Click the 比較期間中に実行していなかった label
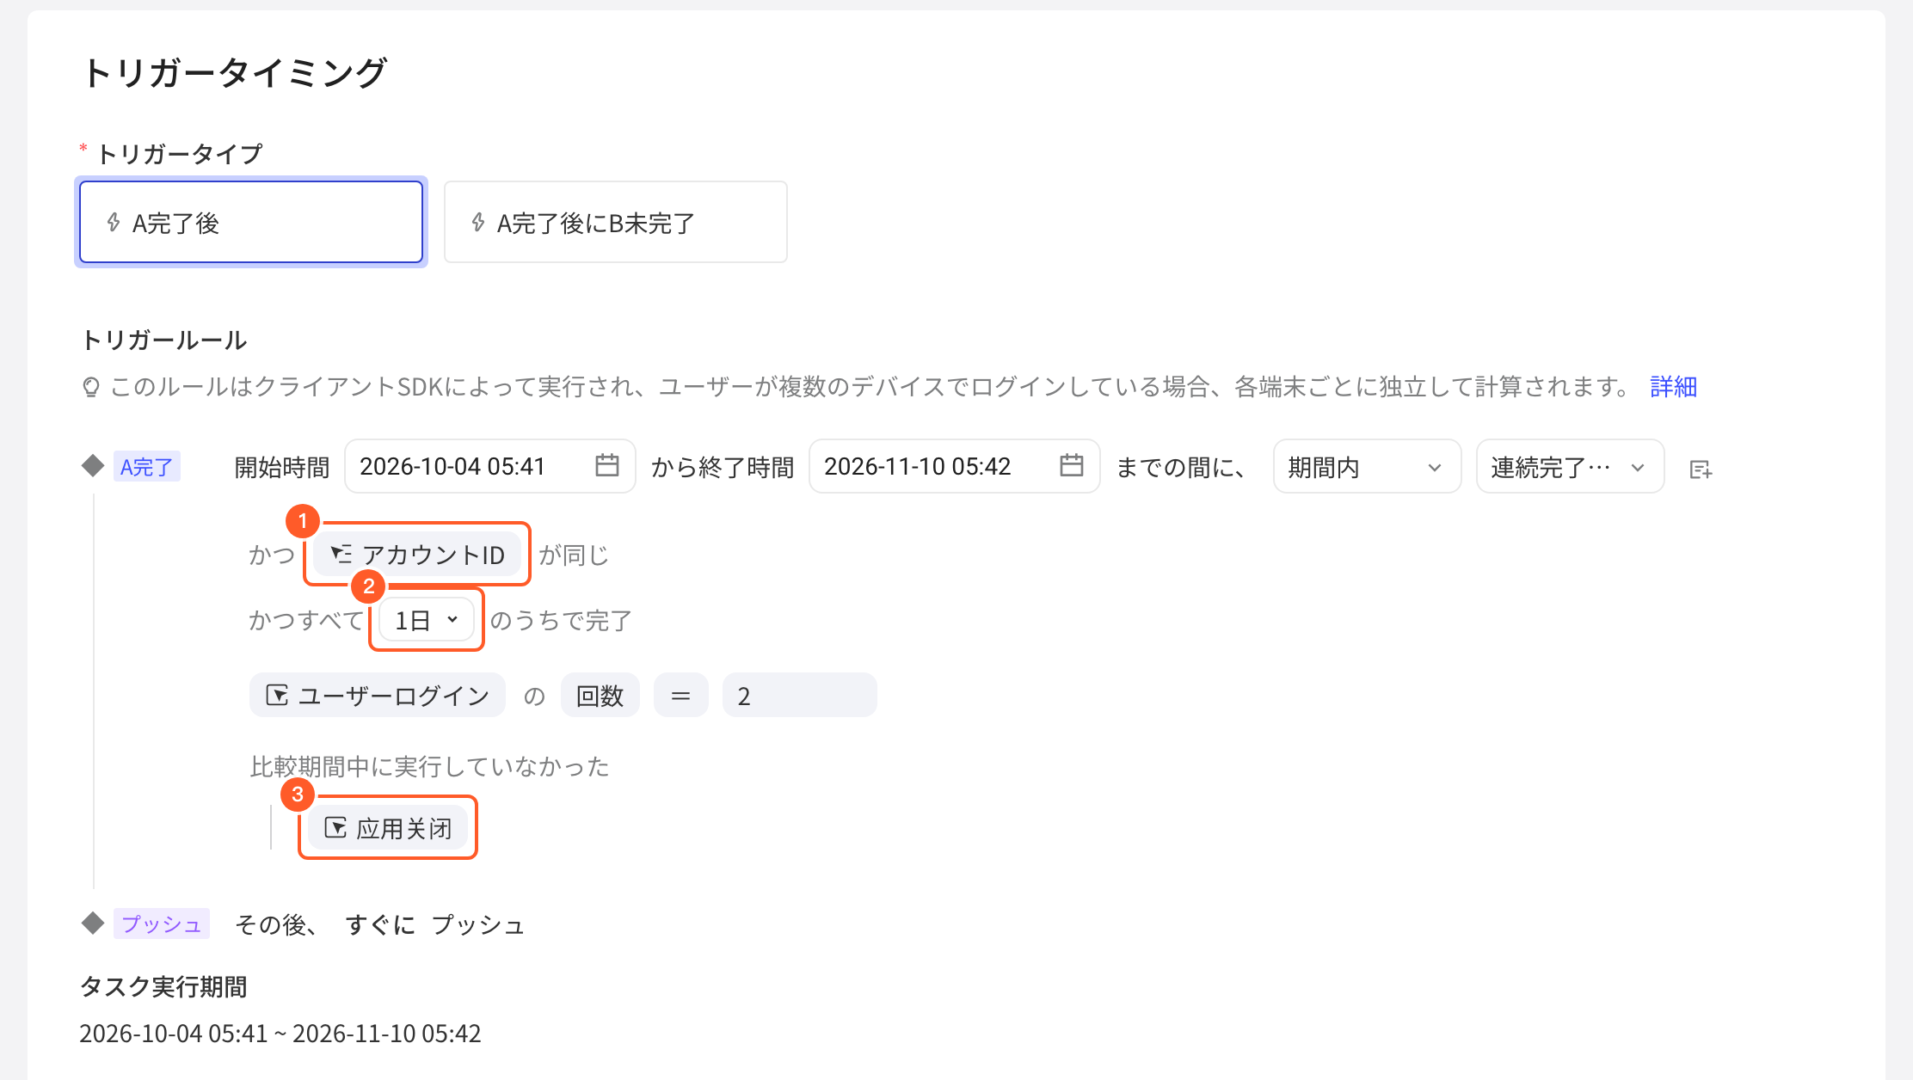Viewport: 1913px width, 1080px height. click(429, 766)
